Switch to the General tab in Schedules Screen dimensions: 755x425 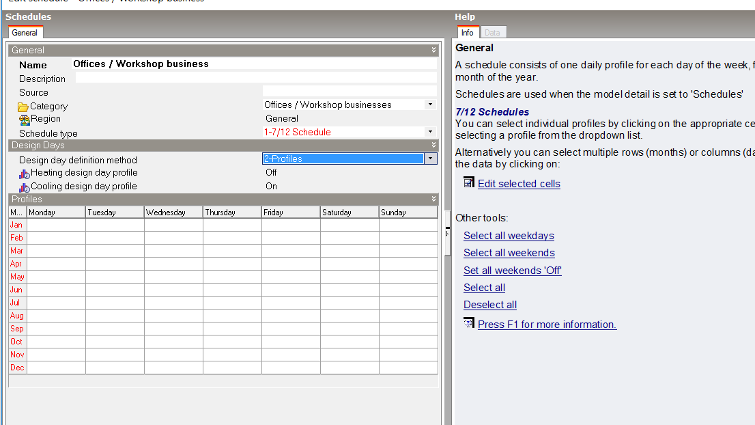pos(25,33)
